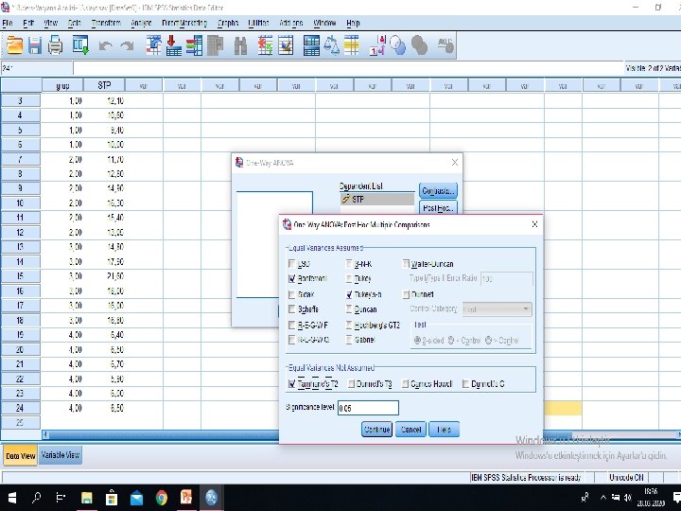The height and width of the screenshot is (511, 681).
Task: Uncheck the Bonferroni option
Action: click(292, 278)
